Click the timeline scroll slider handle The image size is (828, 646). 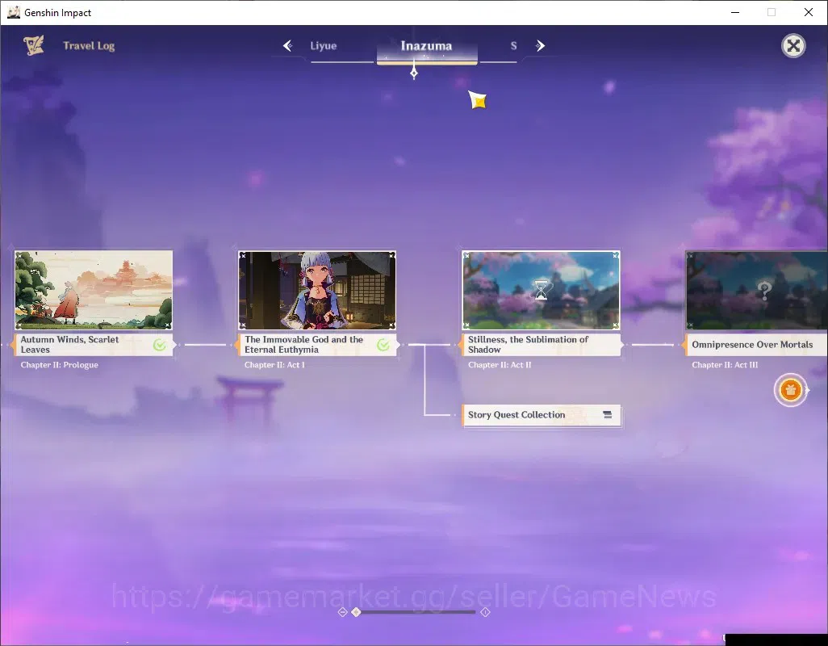(357, 612)
